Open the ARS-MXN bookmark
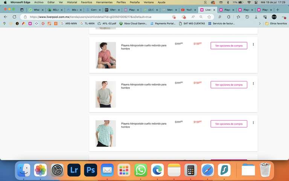Image resolution: width=289 pixels, height=181 pixels. pyautogui.click(x=68, y=23)
